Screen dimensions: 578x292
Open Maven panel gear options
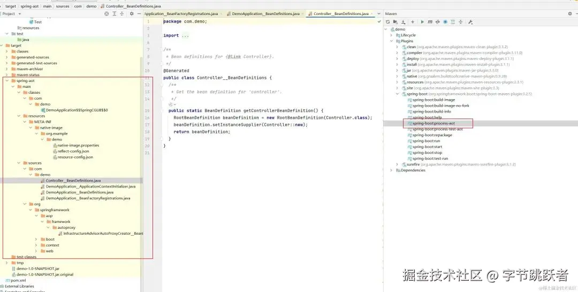click(x=569, y=13)
